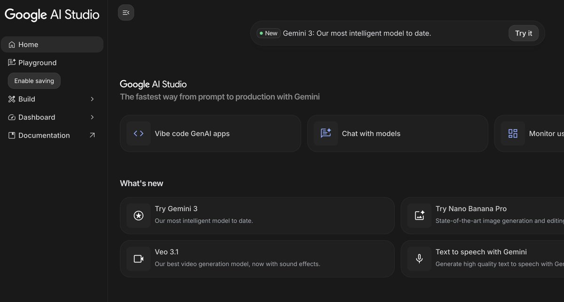This screenshot has height=302, width=564.
Task: Click the Enable saving button
Action: 34,81
